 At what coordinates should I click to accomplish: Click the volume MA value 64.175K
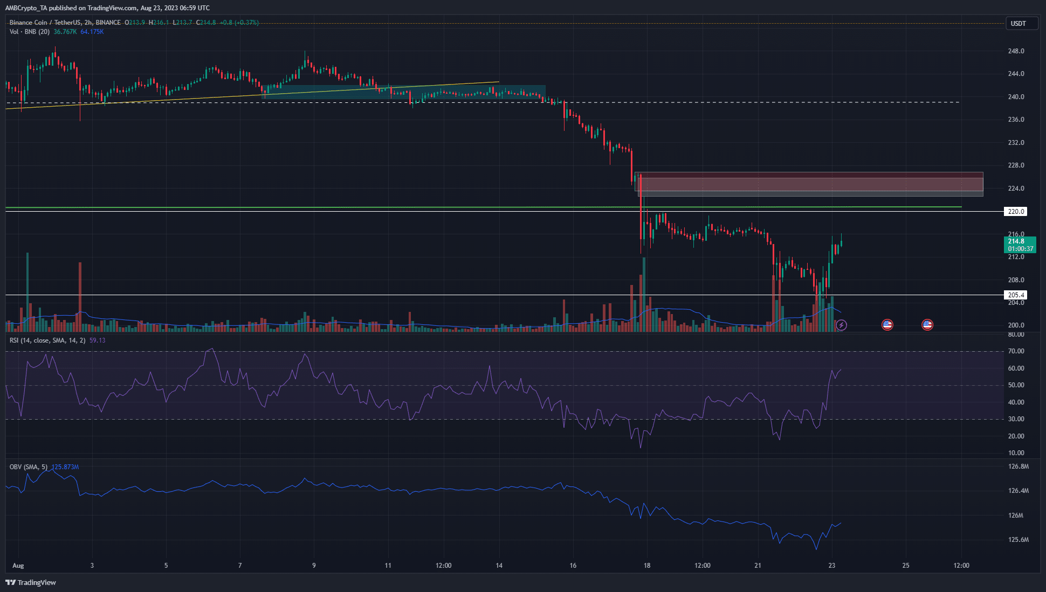pyautogui.click(x=92, y=32)
